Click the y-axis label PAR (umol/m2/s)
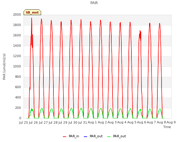 pos(4,67)
